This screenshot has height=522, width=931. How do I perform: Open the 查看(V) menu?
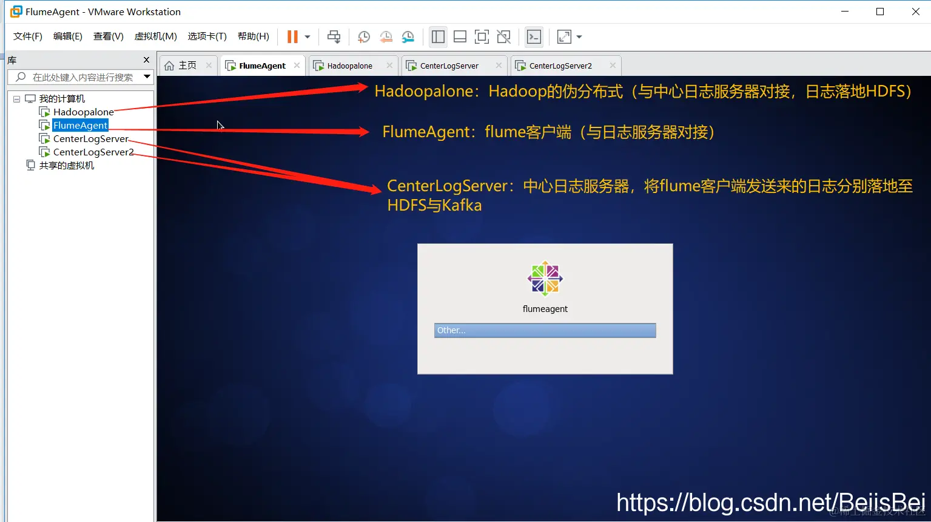point(109,36)
